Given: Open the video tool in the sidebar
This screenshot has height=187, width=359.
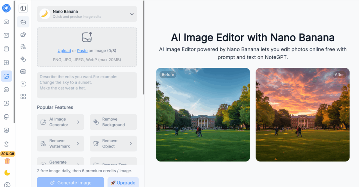Looking at the screenshot, I should pyautogui.click(x=6, y=22).
